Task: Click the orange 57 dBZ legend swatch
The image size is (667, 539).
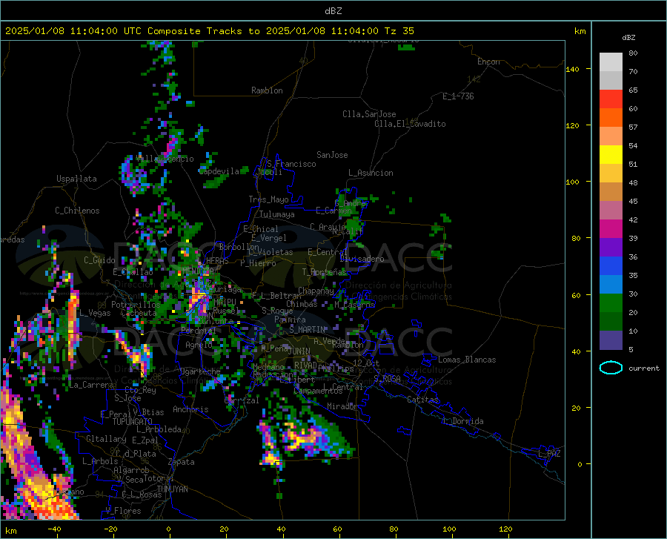Action: [x=611, y=118]
